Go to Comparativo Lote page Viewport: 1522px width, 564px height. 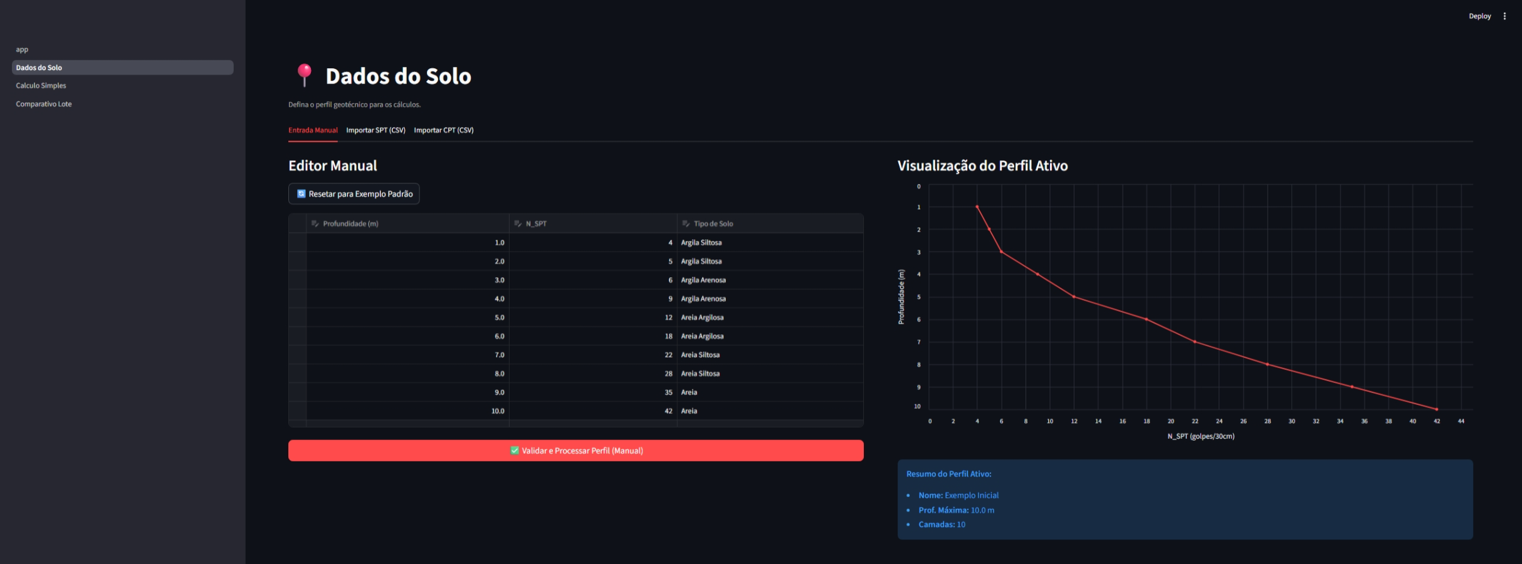(x=122, y=104)
